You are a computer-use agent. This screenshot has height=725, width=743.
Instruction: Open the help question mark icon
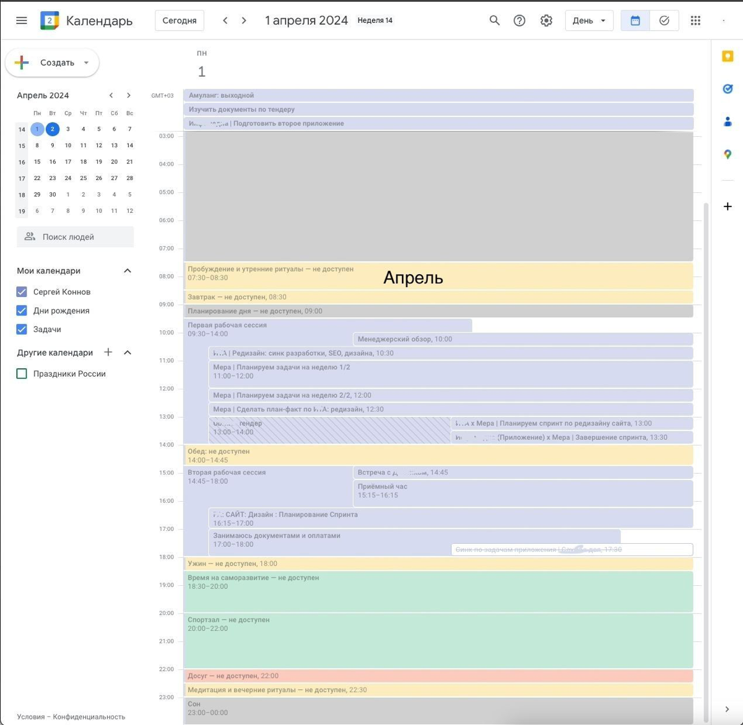519,20
